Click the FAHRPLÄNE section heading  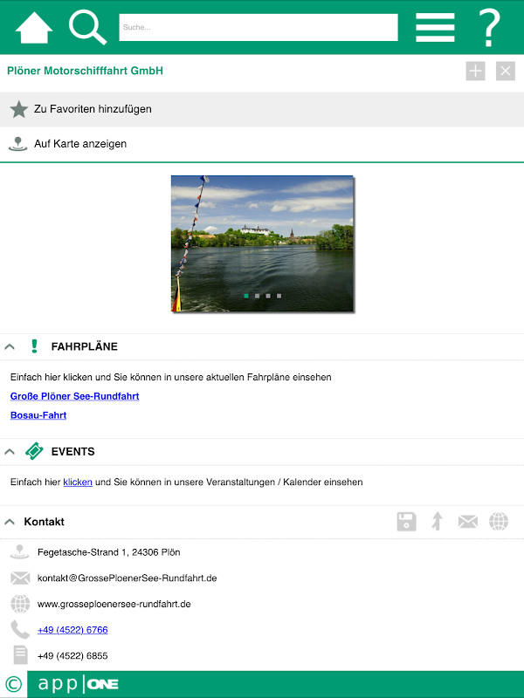coord(84,346)
